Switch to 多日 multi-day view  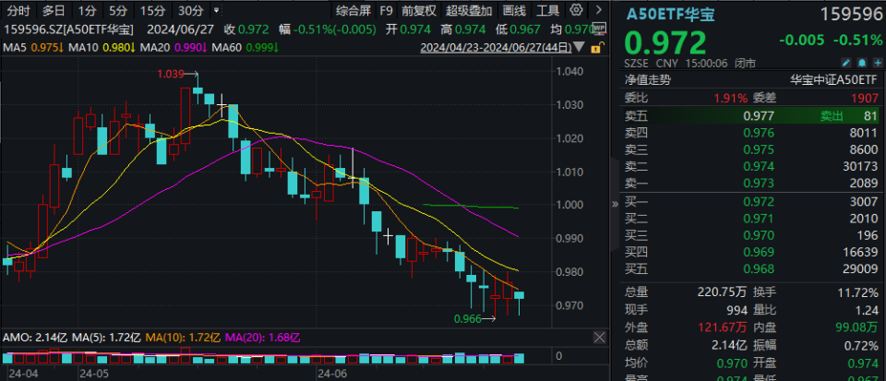point(54,10)
